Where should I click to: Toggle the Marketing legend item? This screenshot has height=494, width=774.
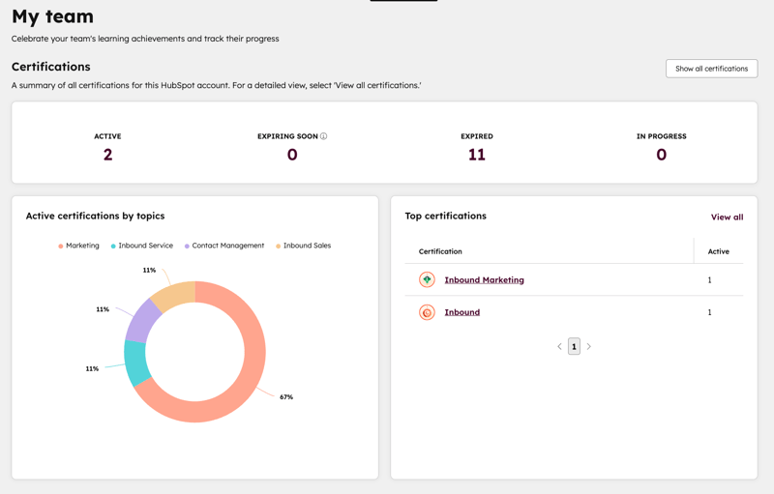point(78,246)
